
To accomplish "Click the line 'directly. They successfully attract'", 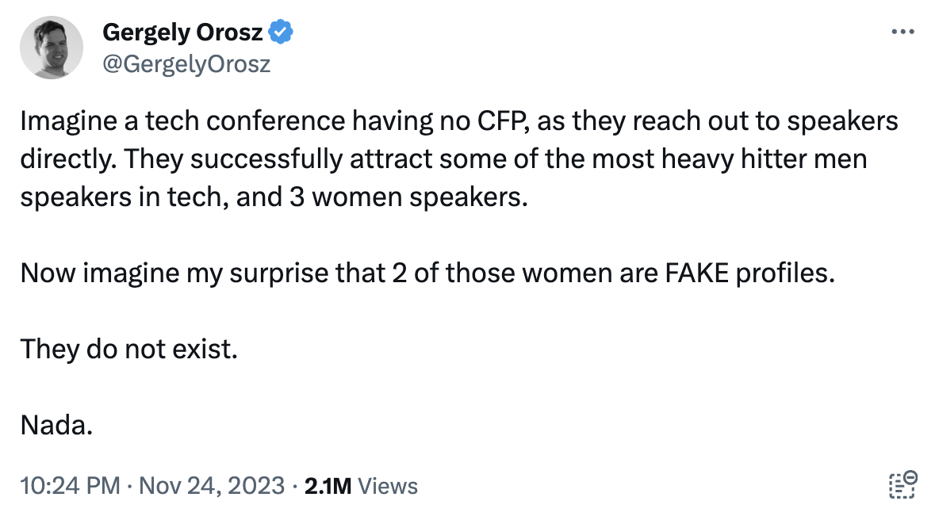I will click(443, 159).
